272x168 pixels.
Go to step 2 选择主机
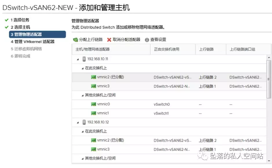pos(20,27)
